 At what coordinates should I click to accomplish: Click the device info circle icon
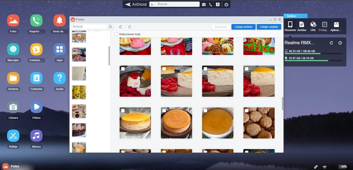click(340, 43)
